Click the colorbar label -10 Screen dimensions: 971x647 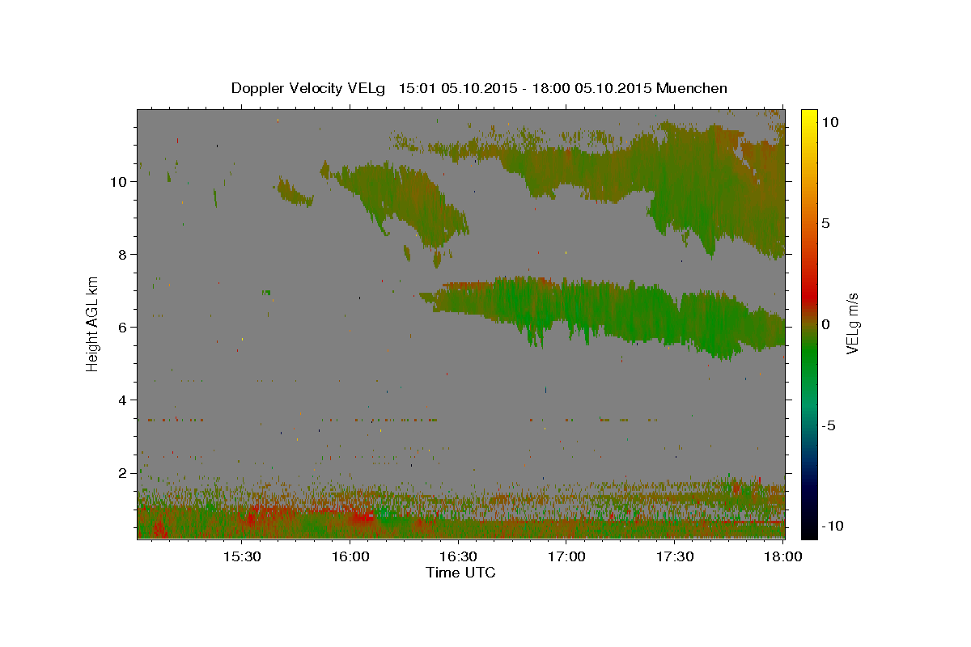tap(832, 526)
